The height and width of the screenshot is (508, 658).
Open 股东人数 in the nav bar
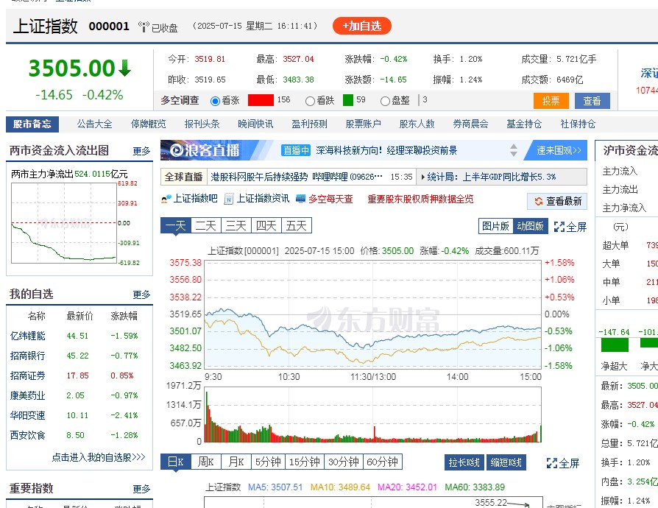[417, 124]
